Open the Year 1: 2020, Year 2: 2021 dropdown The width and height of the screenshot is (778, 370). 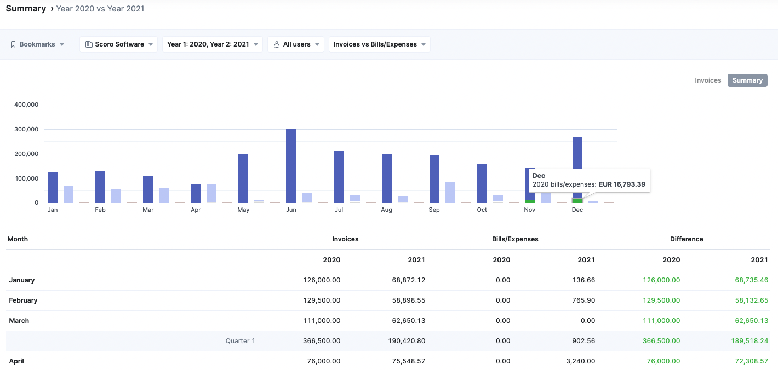point(212,44)
